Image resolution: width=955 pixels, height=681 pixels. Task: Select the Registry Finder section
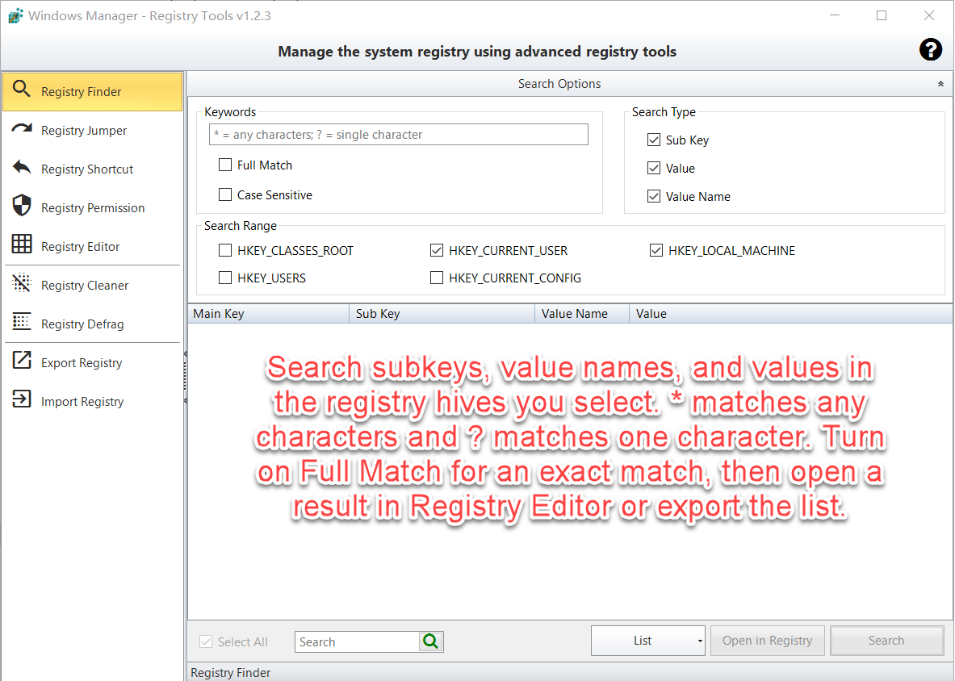click(x=93, y=91)
